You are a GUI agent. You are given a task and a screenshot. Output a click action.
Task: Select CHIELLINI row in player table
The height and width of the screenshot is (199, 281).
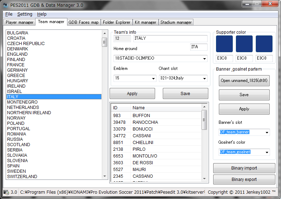[156, 142]
